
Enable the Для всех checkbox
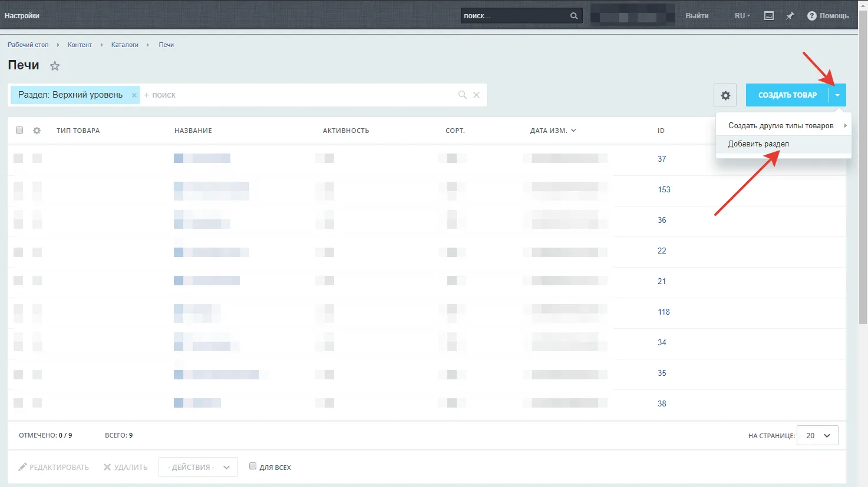click(253, 466)
